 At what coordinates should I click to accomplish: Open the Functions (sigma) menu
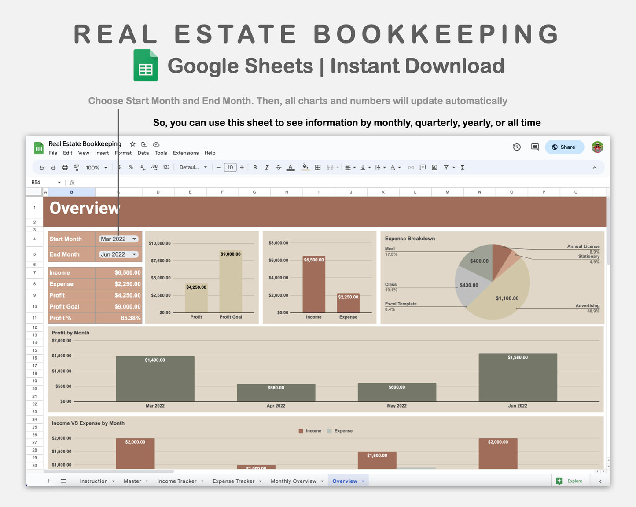point(462,167)
